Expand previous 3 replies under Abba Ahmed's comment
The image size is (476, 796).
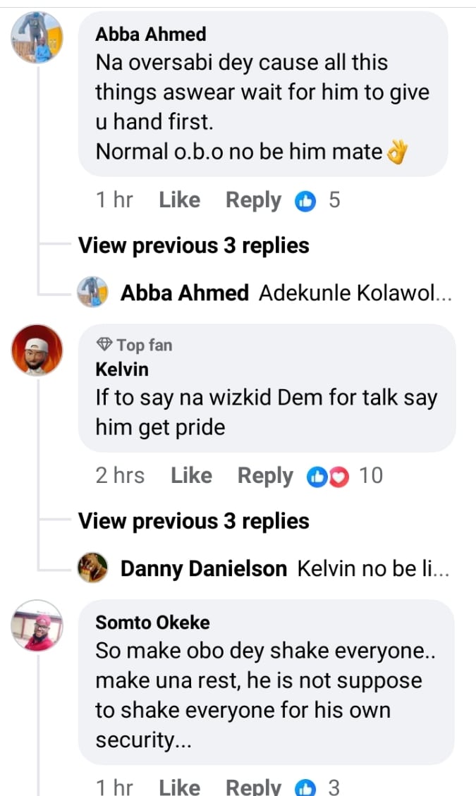193,245
